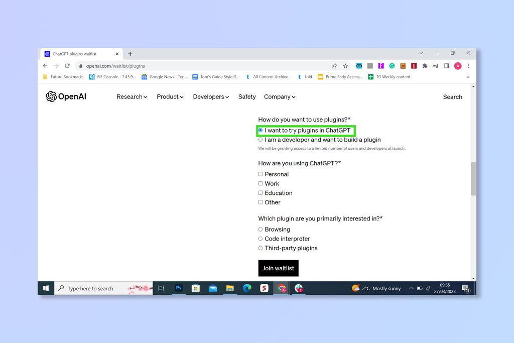Viewport: 514px width, 343px height.
Task: Select the Code interpreter radio button
Action: pos(261,239)
